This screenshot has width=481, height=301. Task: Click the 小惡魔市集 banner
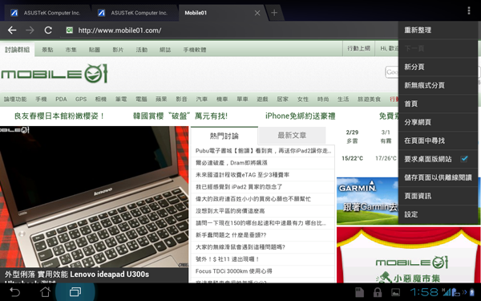[408, 254]
